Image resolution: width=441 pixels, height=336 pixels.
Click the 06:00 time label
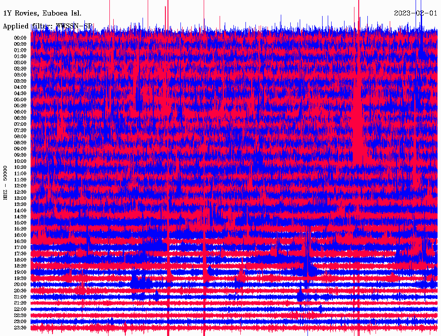(20, 112)
